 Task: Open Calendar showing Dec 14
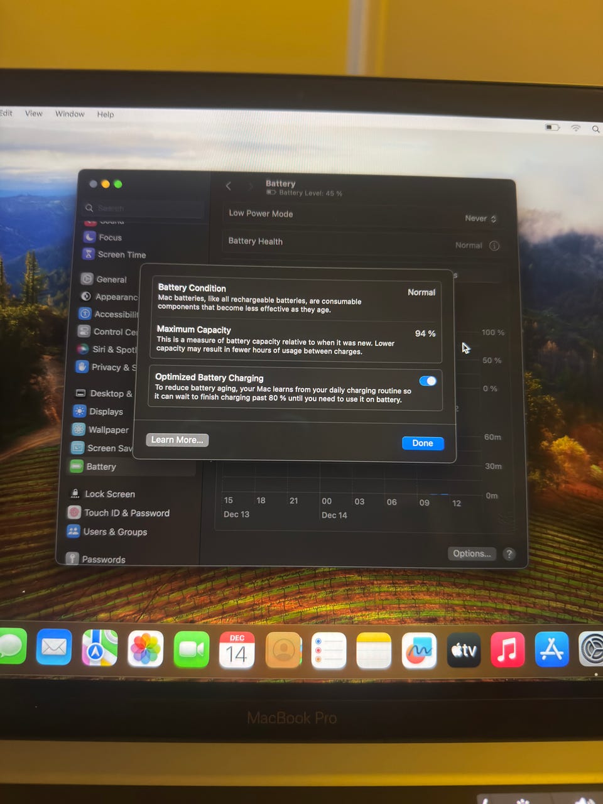237,649
